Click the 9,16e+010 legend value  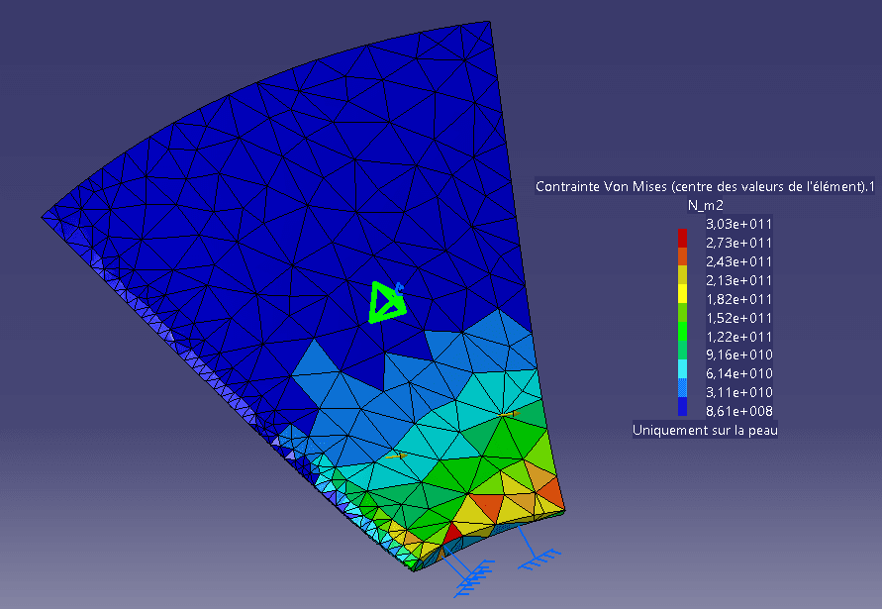(x=738, y=355)
